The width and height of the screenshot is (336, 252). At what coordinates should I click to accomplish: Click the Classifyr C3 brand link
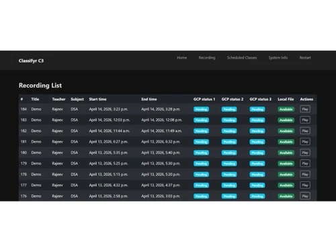31,60
